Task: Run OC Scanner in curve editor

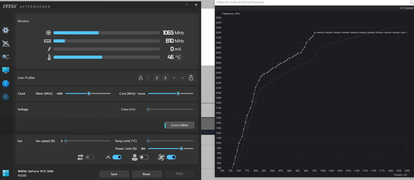Action: tap(407, 8)
